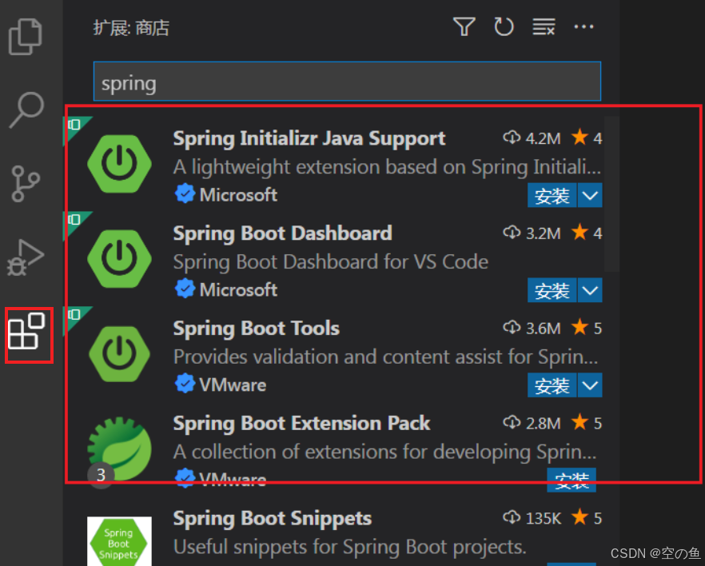The image size is (705, 566).
Task: Click VMware publisher of Spring Boot Tools
Action: pyautogui.click(x=233, y=385)
